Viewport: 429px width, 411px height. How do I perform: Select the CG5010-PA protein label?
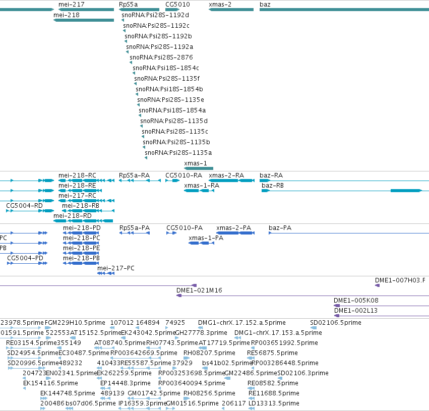pyautogui.click(x=185, y=228)
